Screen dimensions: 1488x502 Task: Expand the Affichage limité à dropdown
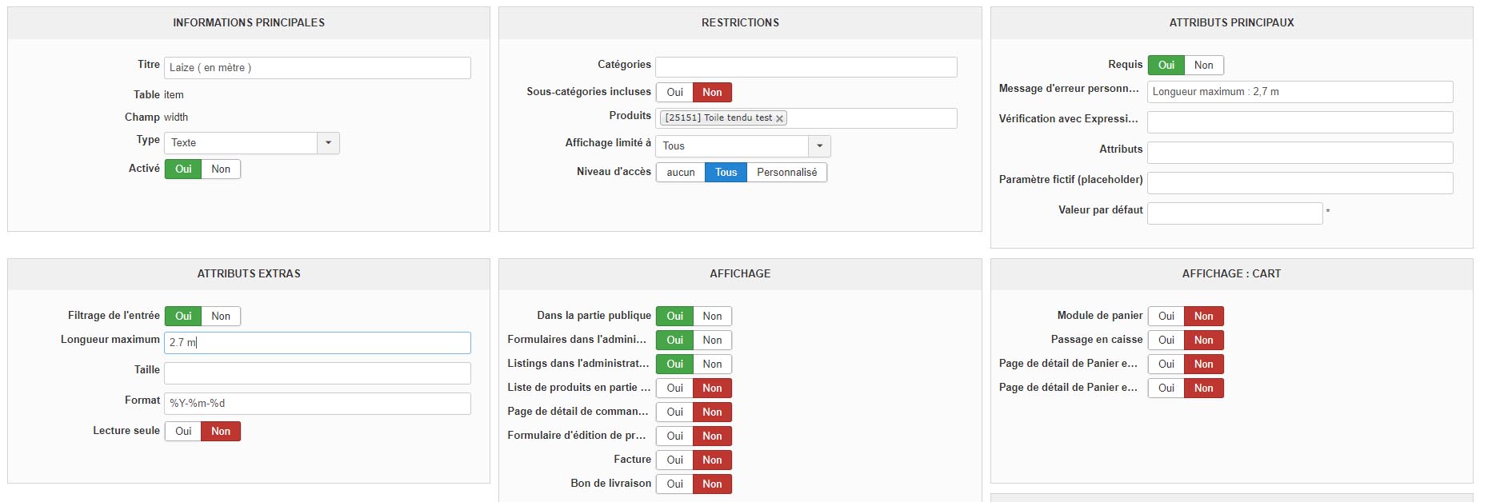point(819,146)
